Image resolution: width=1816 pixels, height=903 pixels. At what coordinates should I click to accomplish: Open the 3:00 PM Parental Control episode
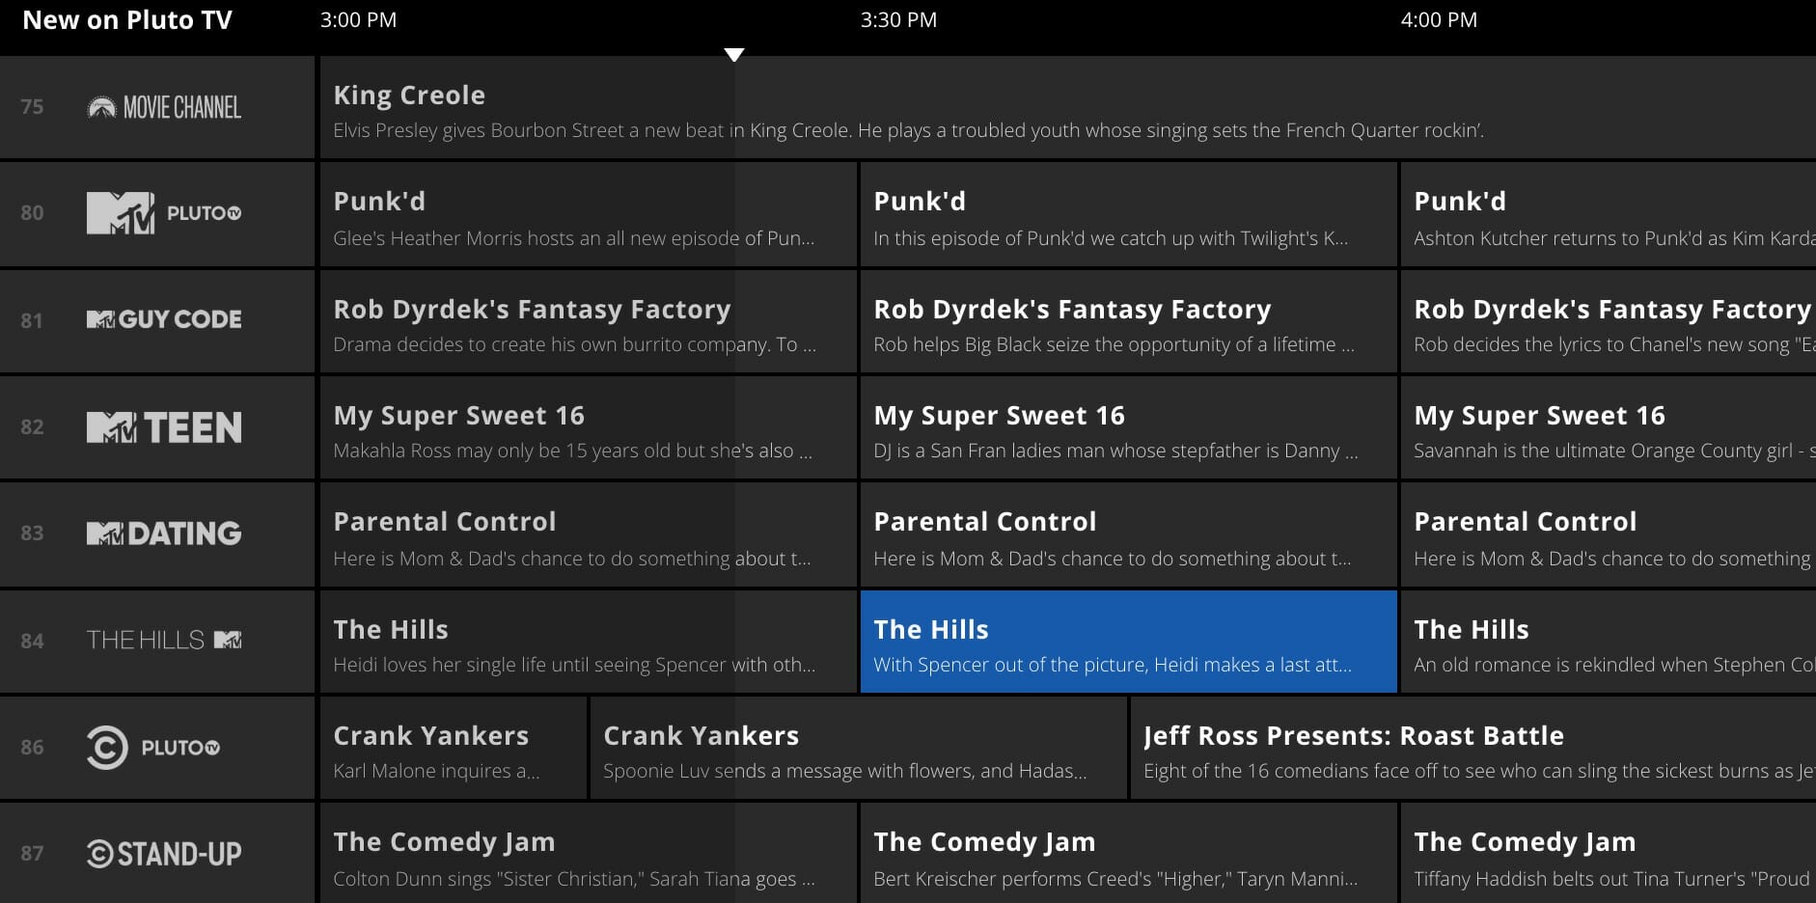pos(589,534)
